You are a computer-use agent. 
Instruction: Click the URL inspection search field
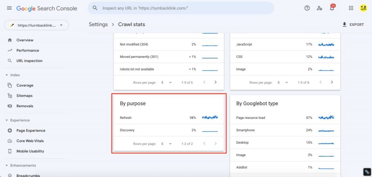[182, 8]
